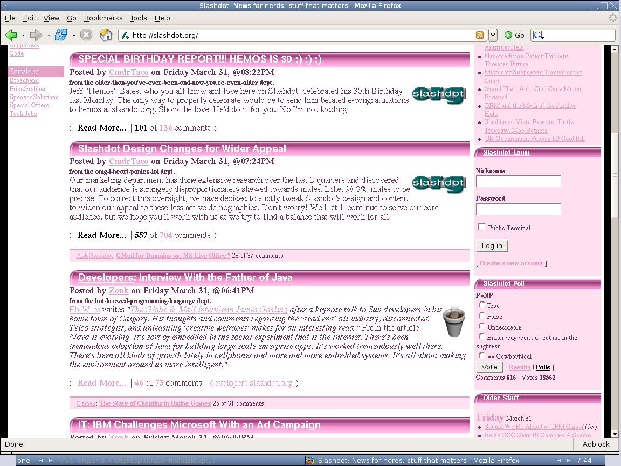Reload the page with the Reload icon

[x=61, y=35]
